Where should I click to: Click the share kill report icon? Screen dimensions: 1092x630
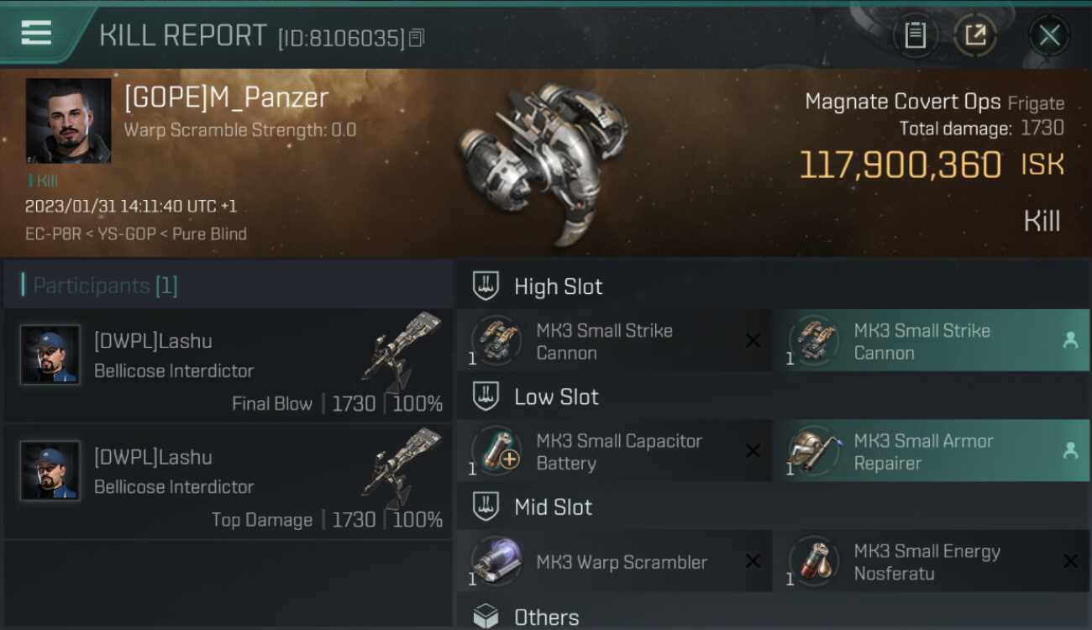click(x=974, y=35)
